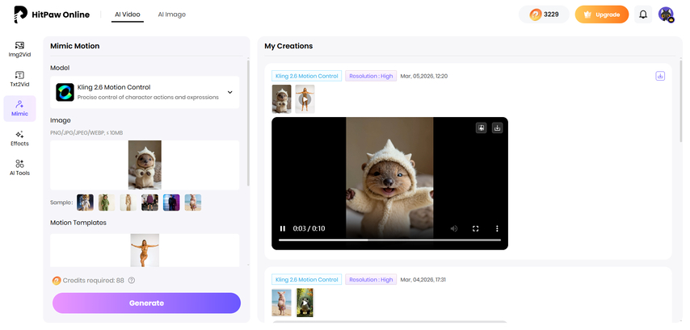Click the notification bell icon
Viewport: 690px width, 330px height.
643,15
